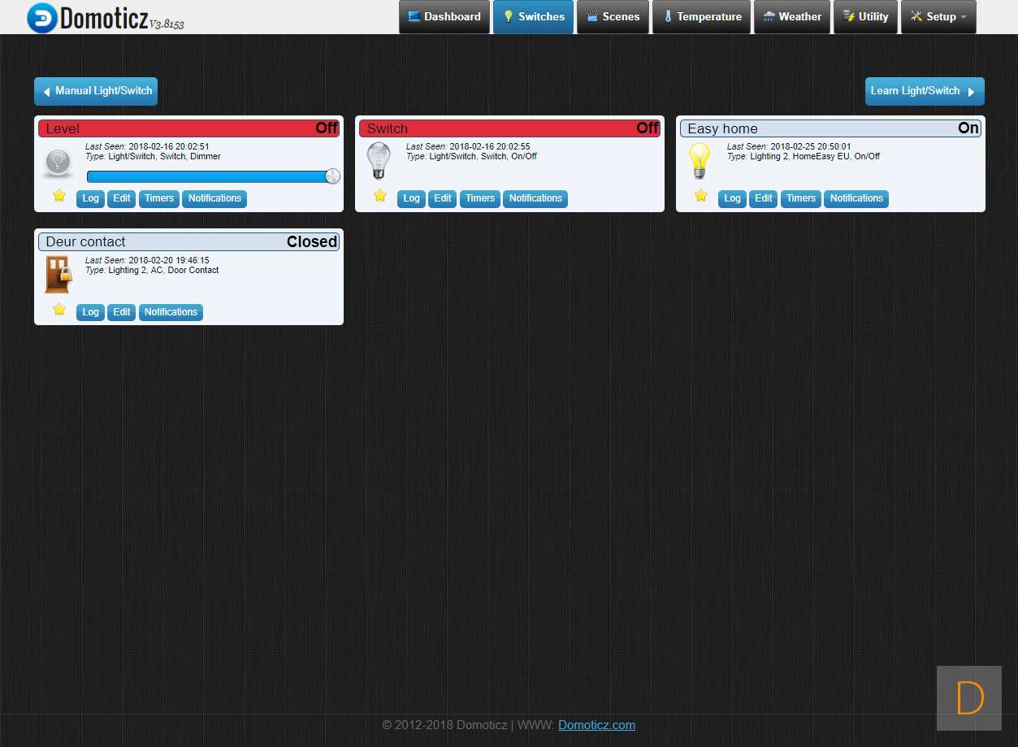Click the Level dimmer slider handle
1018x747 pixels.
click(x=332, y=176)
